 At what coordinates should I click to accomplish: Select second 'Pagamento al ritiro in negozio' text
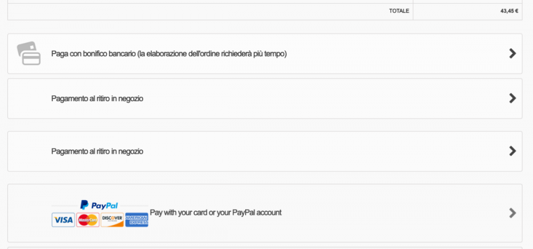[97, 151]
